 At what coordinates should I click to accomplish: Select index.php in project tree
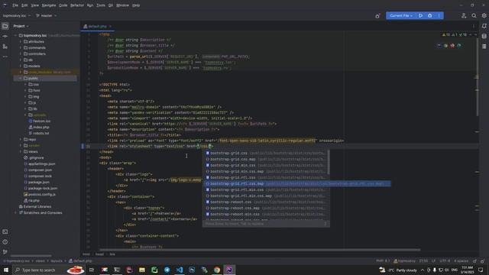point(41,128)
